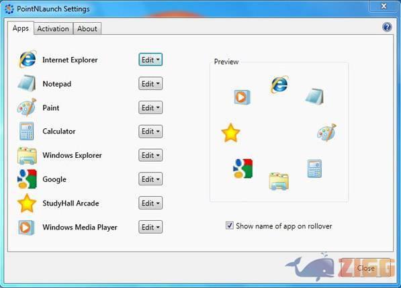Screen dimensions: 401x288
Task: Open Edit dropdown for Calculator
Action: tap(150, 132)
